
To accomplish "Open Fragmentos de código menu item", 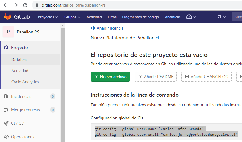I will tap(140, 17).
